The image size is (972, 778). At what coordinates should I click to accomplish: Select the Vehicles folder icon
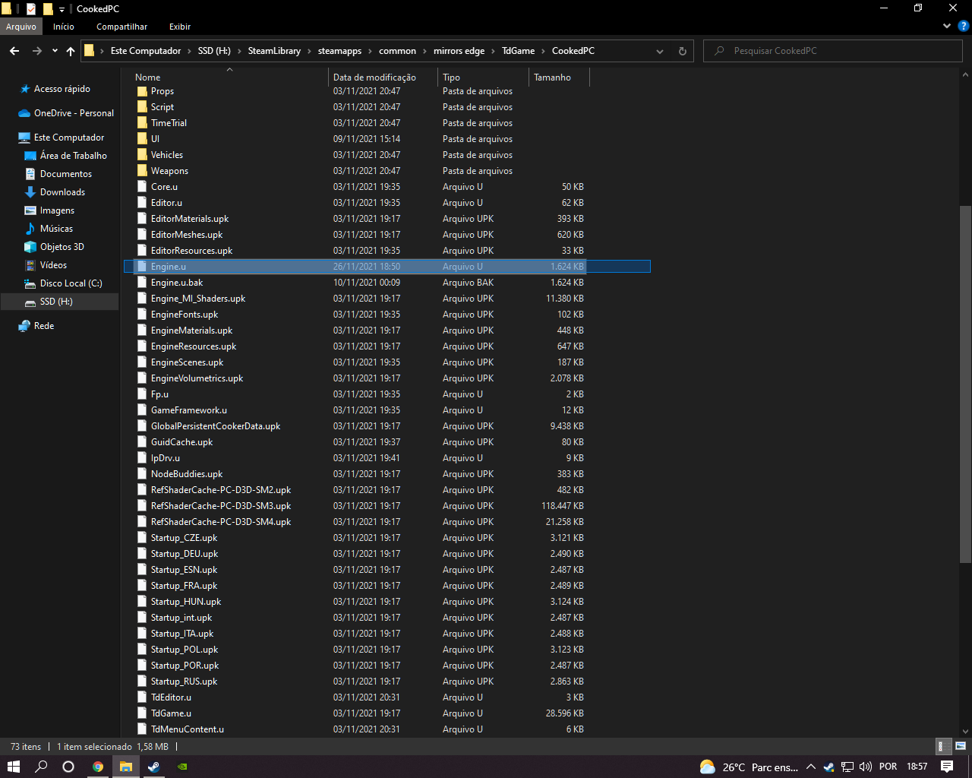(x=142, y=155)
